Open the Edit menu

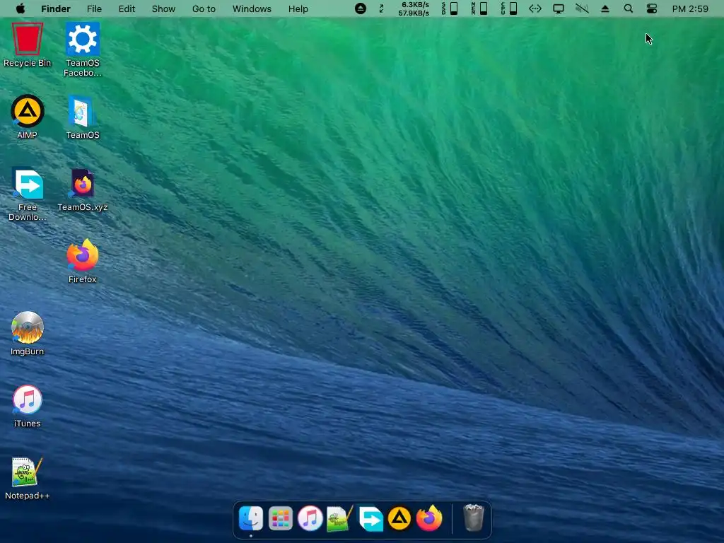pyautogui.click(x=127, y=8)
